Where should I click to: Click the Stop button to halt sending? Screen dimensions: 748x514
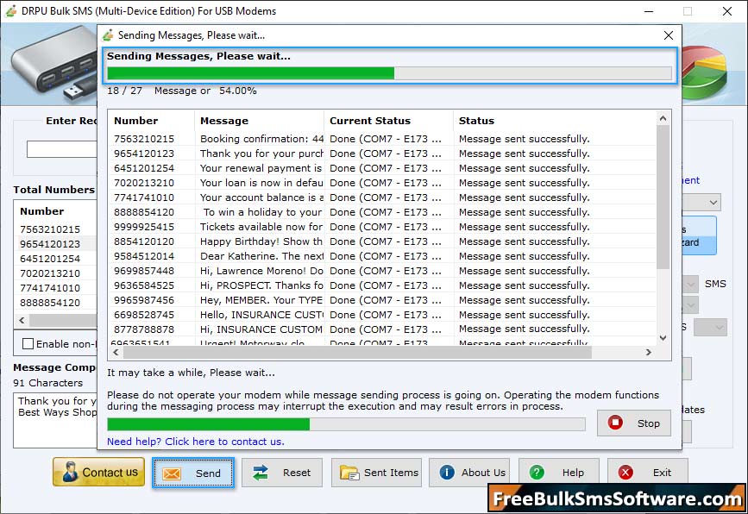coord(633,423)
